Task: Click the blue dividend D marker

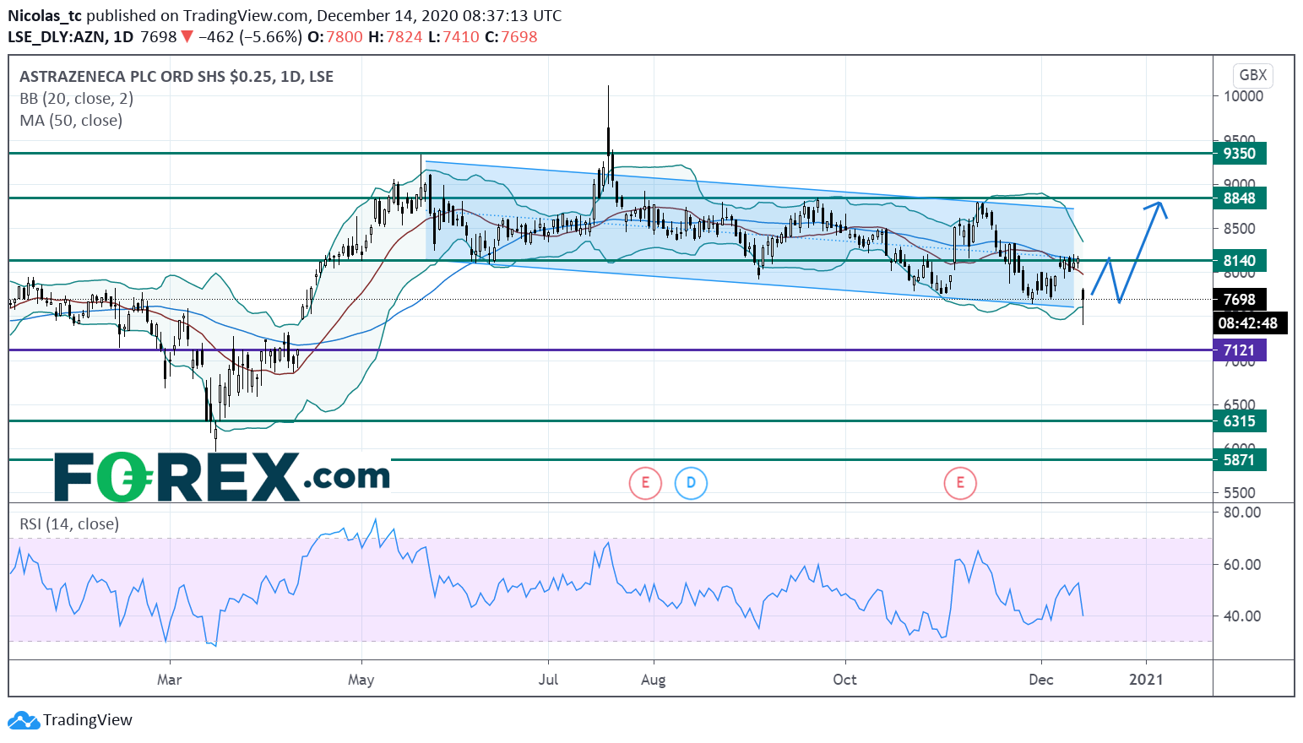Action: click(691, 483)
